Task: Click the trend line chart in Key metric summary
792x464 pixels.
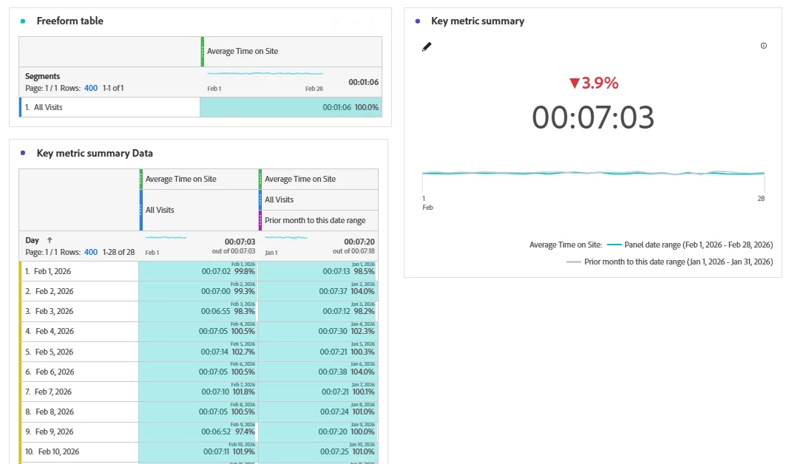Action: (593, 173)
